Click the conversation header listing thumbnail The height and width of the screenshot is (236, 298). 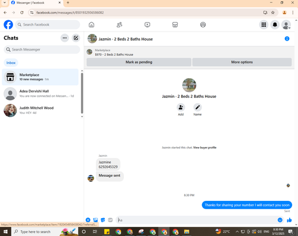point(92,39)
